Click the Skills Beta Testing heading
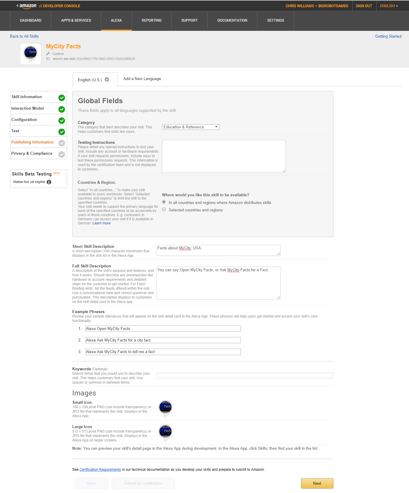This screenshot has width=409, height=493. pos(32,174)
